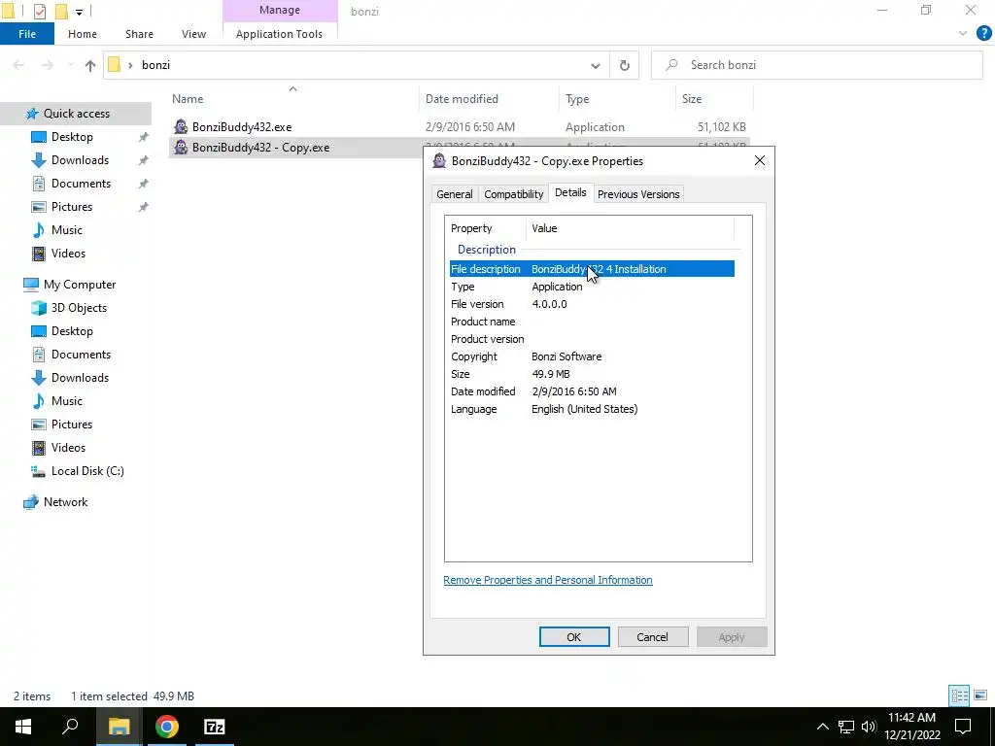Open Documents under My Computer

[82, 355]
